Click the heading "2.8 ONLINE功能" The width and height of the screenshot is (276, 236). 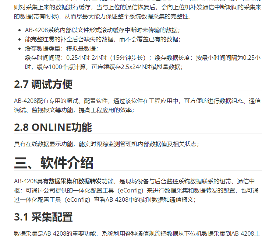tap(53, 127)
